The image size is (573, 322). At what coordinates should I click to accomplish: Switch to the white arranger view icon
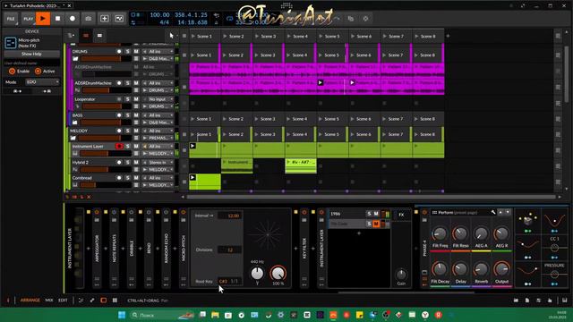pyautogui.click(x=99, y=36)
